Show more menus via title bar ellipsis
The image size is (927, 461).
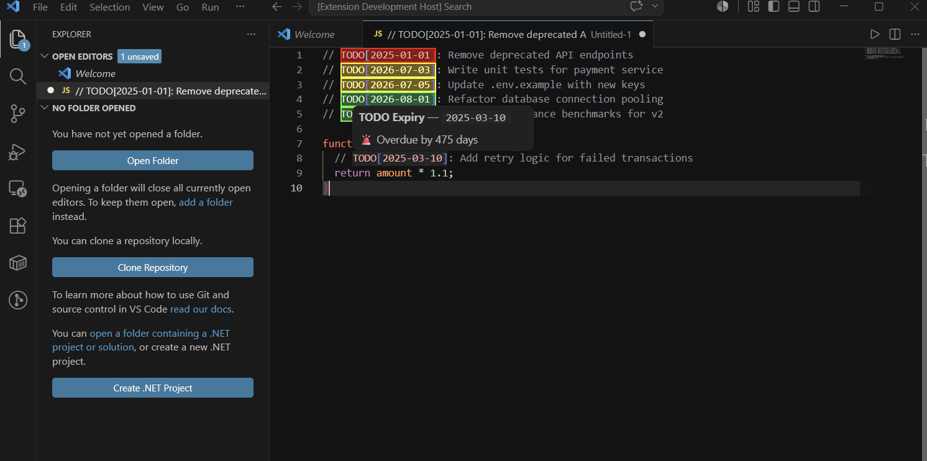(x=240, y=7)
